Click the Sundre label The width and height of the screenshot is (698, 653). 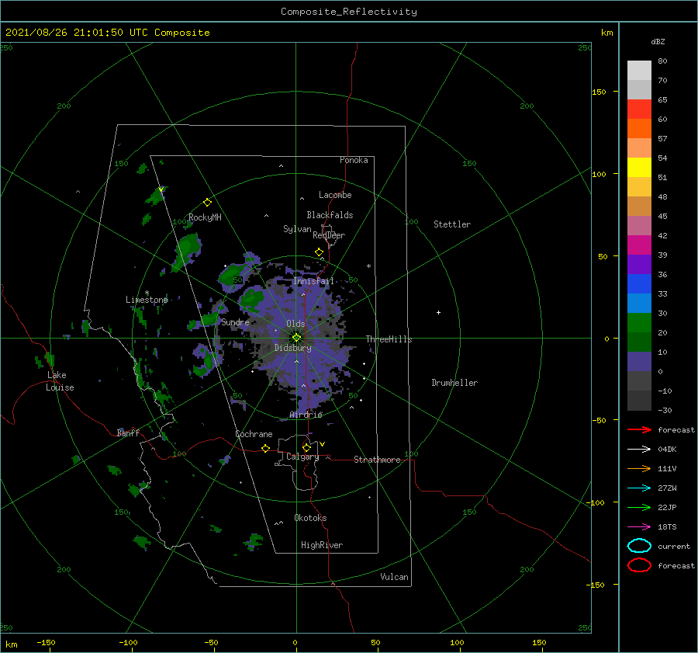coord(235,321)
